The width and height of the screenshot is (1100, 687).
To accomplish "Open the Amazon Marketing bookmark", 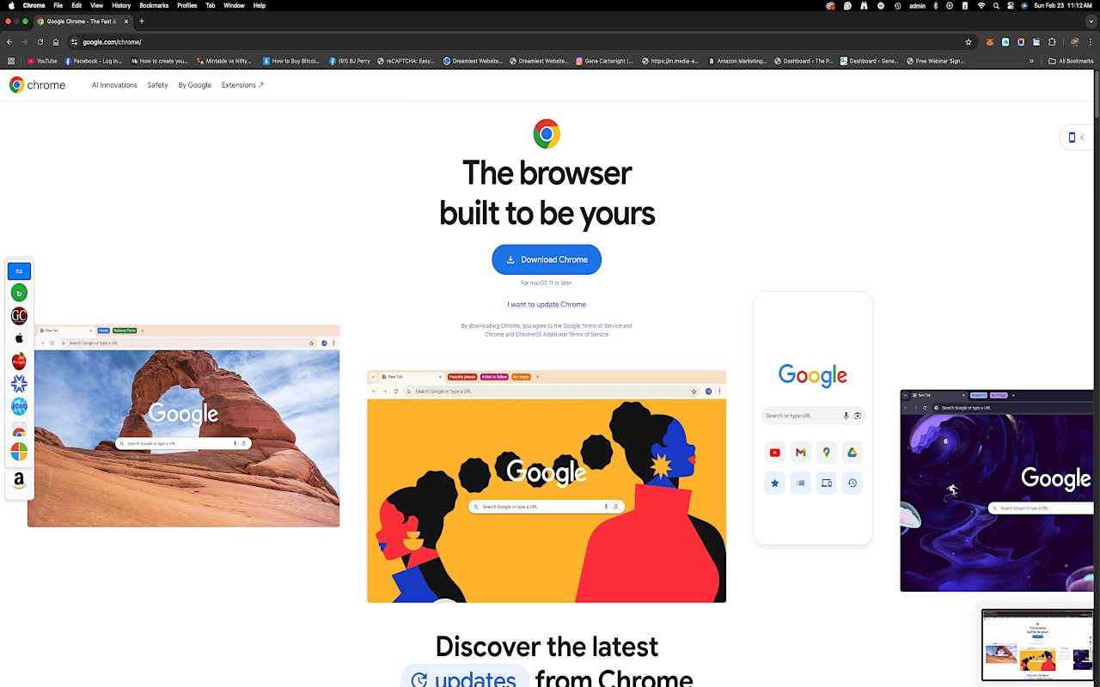I will (x=736, y=61).
